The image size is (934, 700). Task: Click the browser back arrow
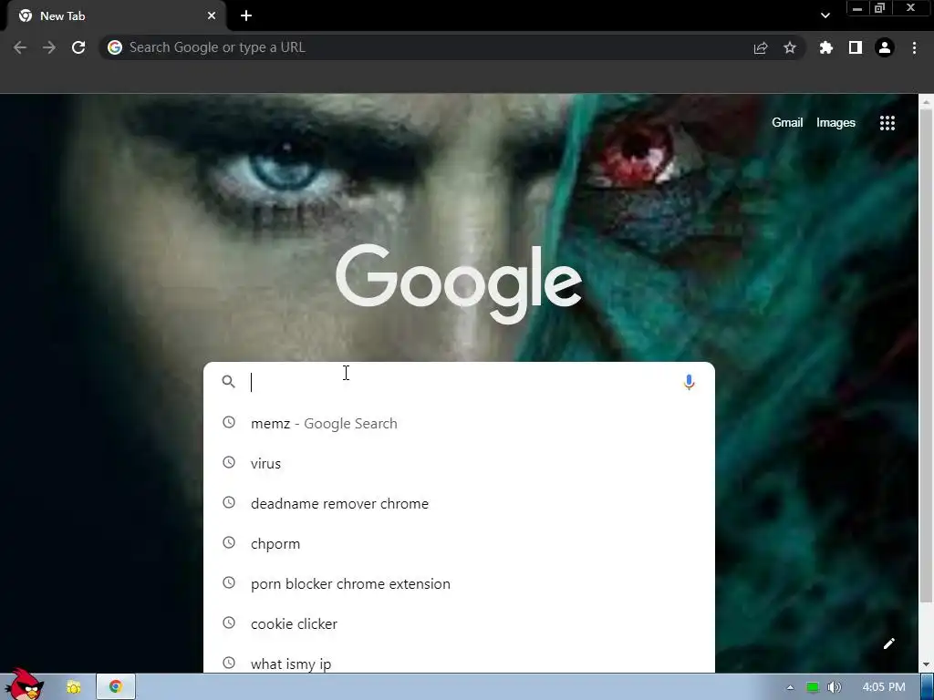tap(20, 47)
